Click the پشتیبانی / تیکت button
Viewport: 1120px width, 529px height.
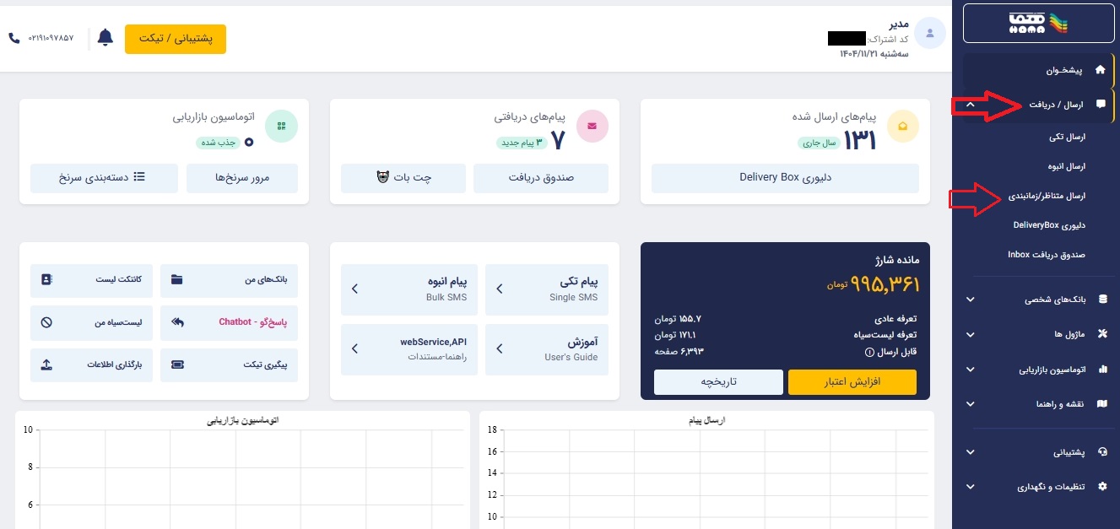pyautogui.click(x=176, y=39)
